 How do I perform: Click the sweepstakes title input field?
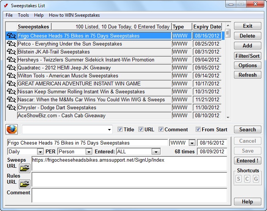pyautogui.click(x=88, y=143)
